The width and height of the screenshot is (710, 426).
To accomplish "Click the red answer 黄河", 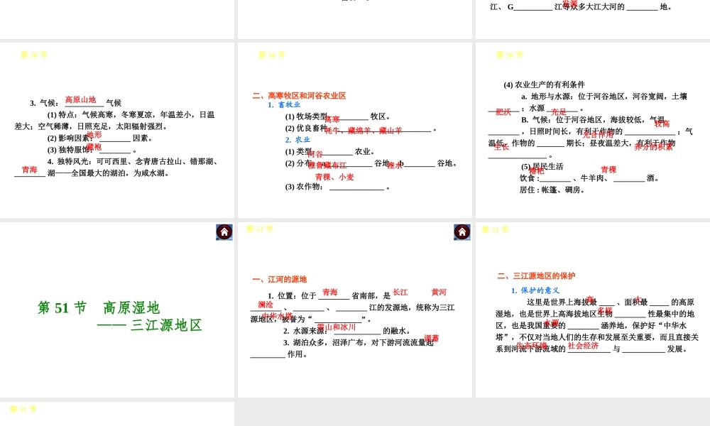I will [439, 292].
